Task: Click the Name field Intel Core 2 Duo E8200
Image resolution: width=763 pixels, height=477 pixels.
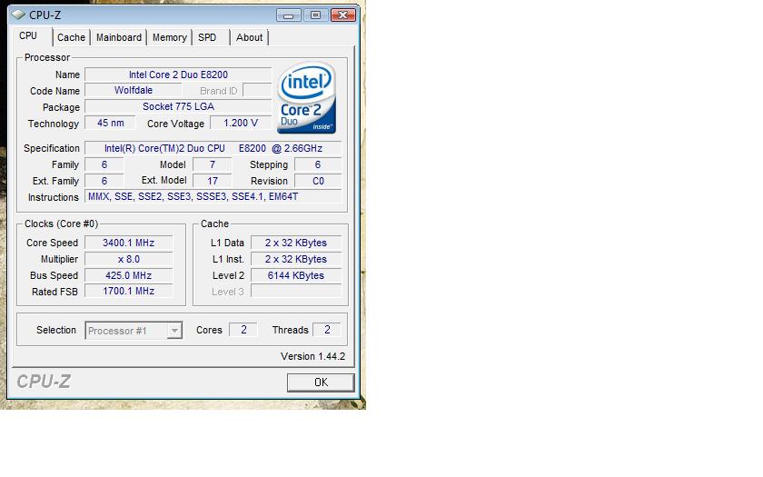Action: [178, 75]
